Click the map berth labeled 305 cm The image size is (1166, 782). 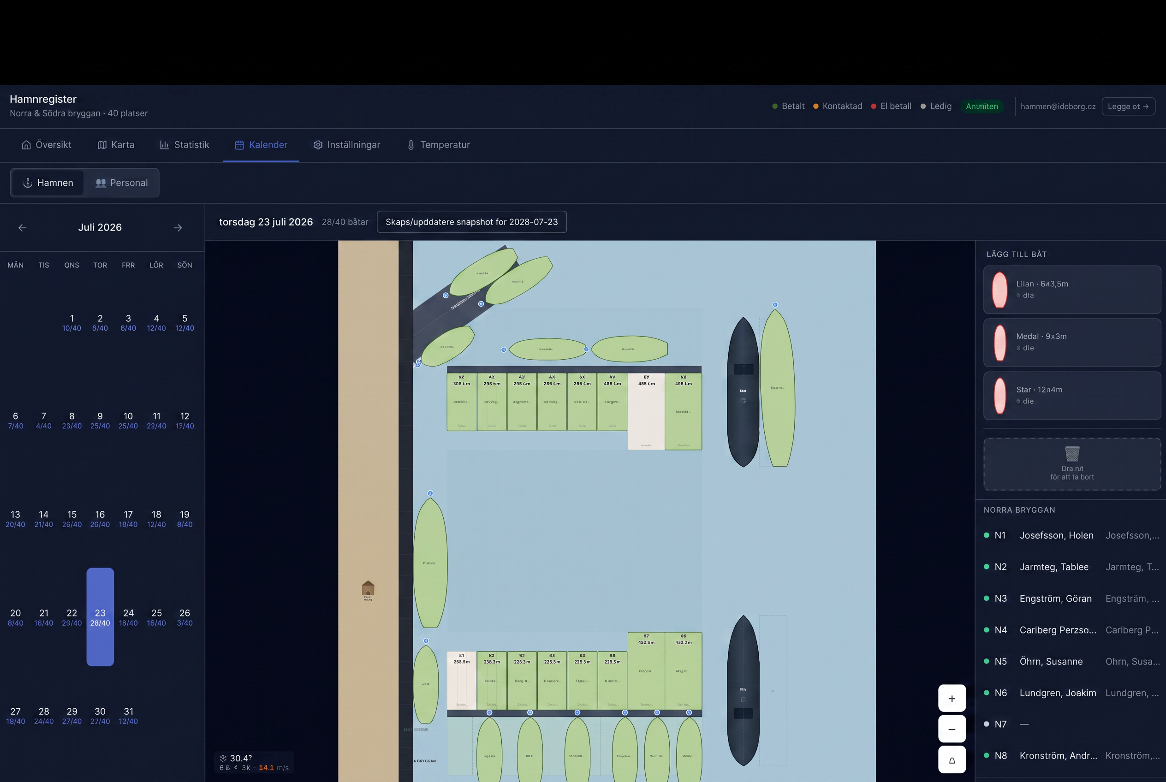pos(462,402)
